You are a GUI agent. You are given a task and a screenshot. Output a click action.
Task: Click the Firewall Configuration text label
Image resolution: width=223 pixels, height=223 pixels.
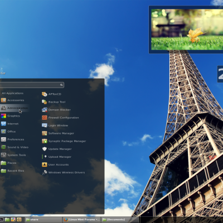point(64,118)
